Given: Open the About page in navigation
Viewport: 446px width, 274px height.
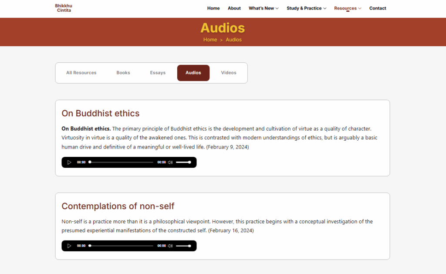Looking at the screenshot, I should [x=234, y=8].
